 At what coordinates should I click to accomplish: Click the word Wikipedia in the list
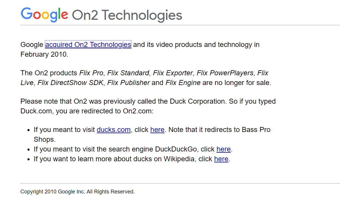coord(179,159)
